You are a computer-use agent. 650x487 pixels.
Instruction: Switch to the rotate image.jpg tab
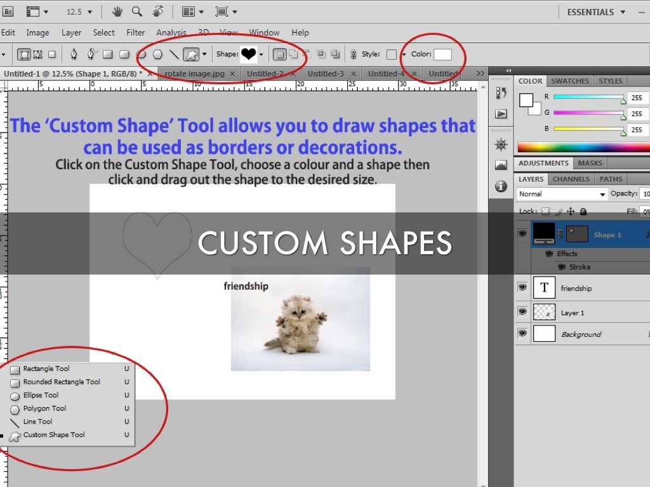pyautogui.click(x=194, y=74)
